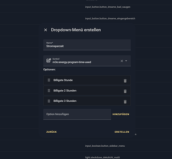Delete the Billigste Stunde option

(125, 81)
